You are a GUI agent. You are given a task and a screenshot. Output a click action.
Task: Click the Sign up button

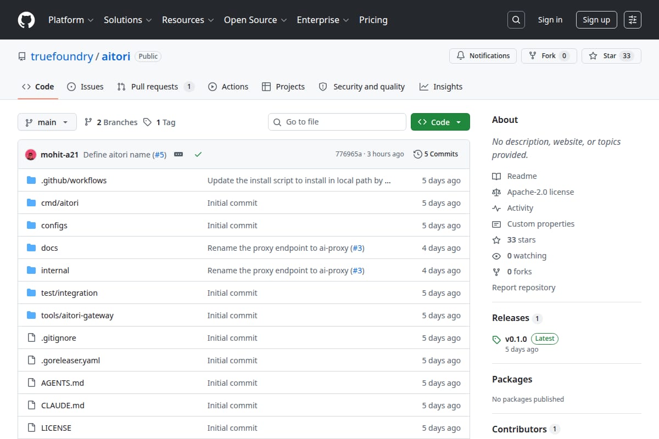click(x=596, y=20)
